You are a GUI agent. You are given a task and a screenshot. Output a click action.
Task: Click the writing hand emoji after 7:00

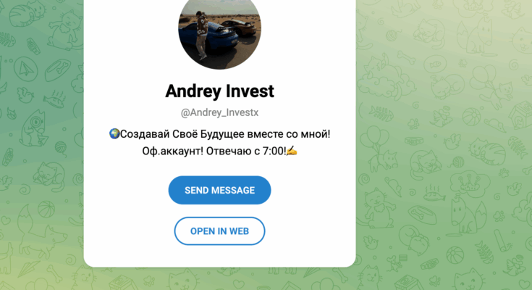pos(292,151)
